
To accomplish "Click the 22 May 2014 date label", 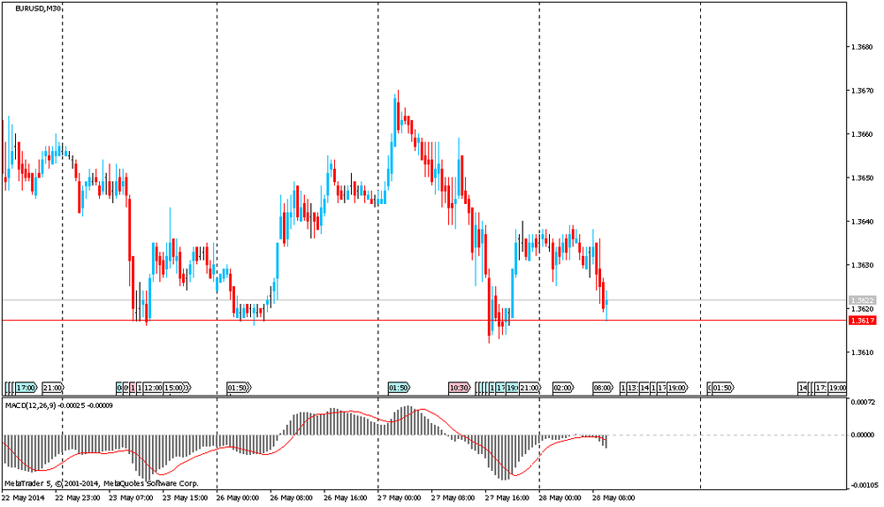I will (26, 497).
